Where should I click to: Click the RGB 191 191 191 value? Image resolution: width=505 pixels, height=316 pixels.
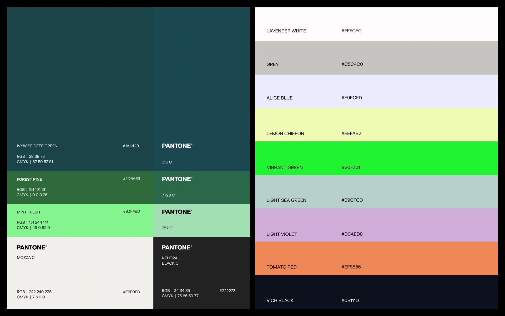pyautogui.click(x=32, y=190)
